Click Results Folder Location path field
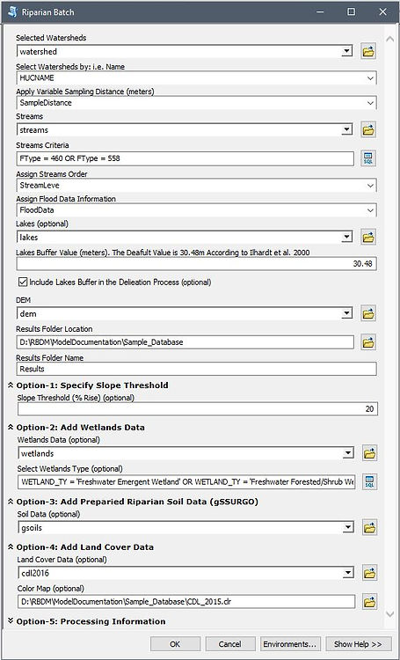The height and width of the screenshot is (660, 400). [185, 342]
